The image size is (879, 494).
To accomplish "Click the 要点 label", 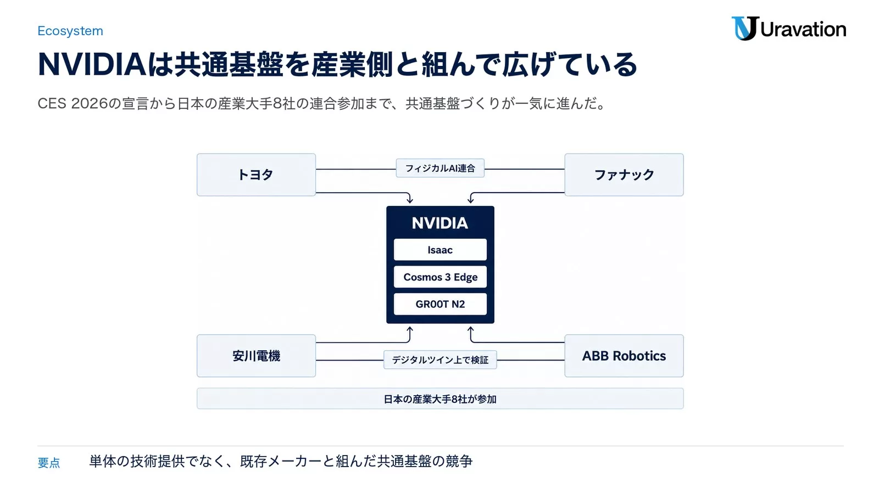I will [x=49, y=463].
